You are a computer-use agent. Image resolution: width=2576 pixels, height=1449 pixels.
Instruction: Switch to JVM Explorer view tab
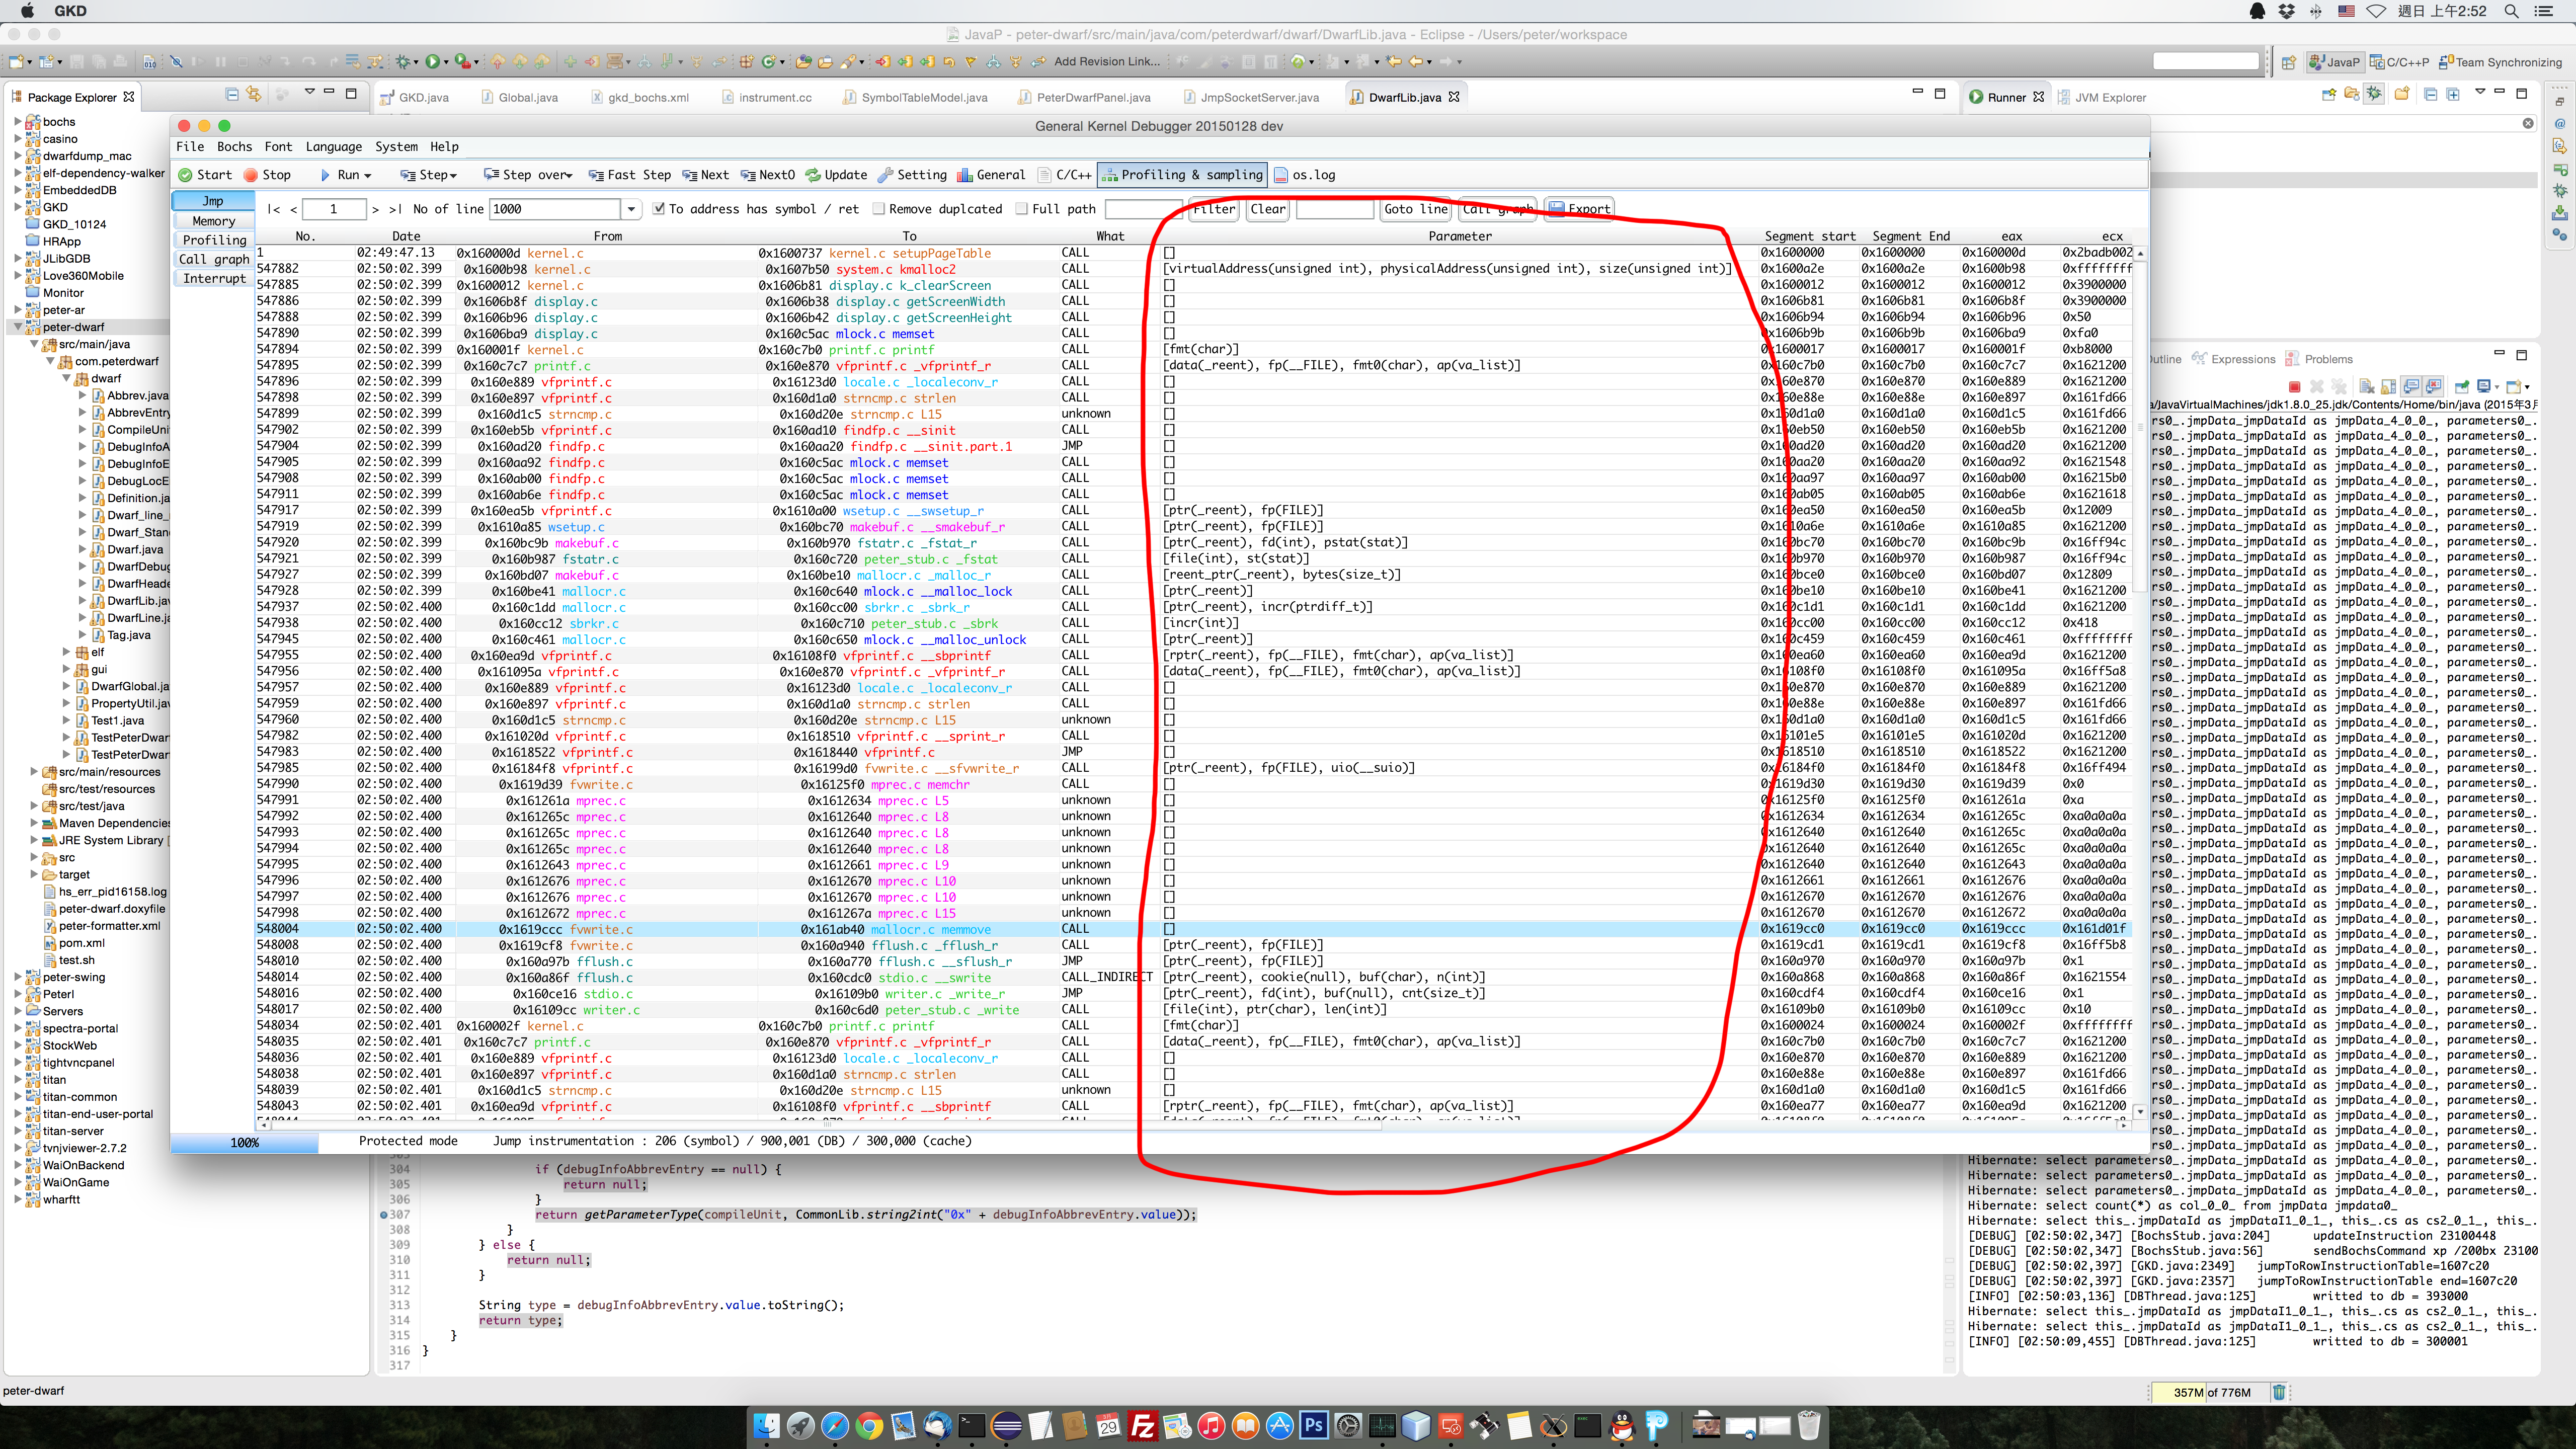(x=2103, y=97)
